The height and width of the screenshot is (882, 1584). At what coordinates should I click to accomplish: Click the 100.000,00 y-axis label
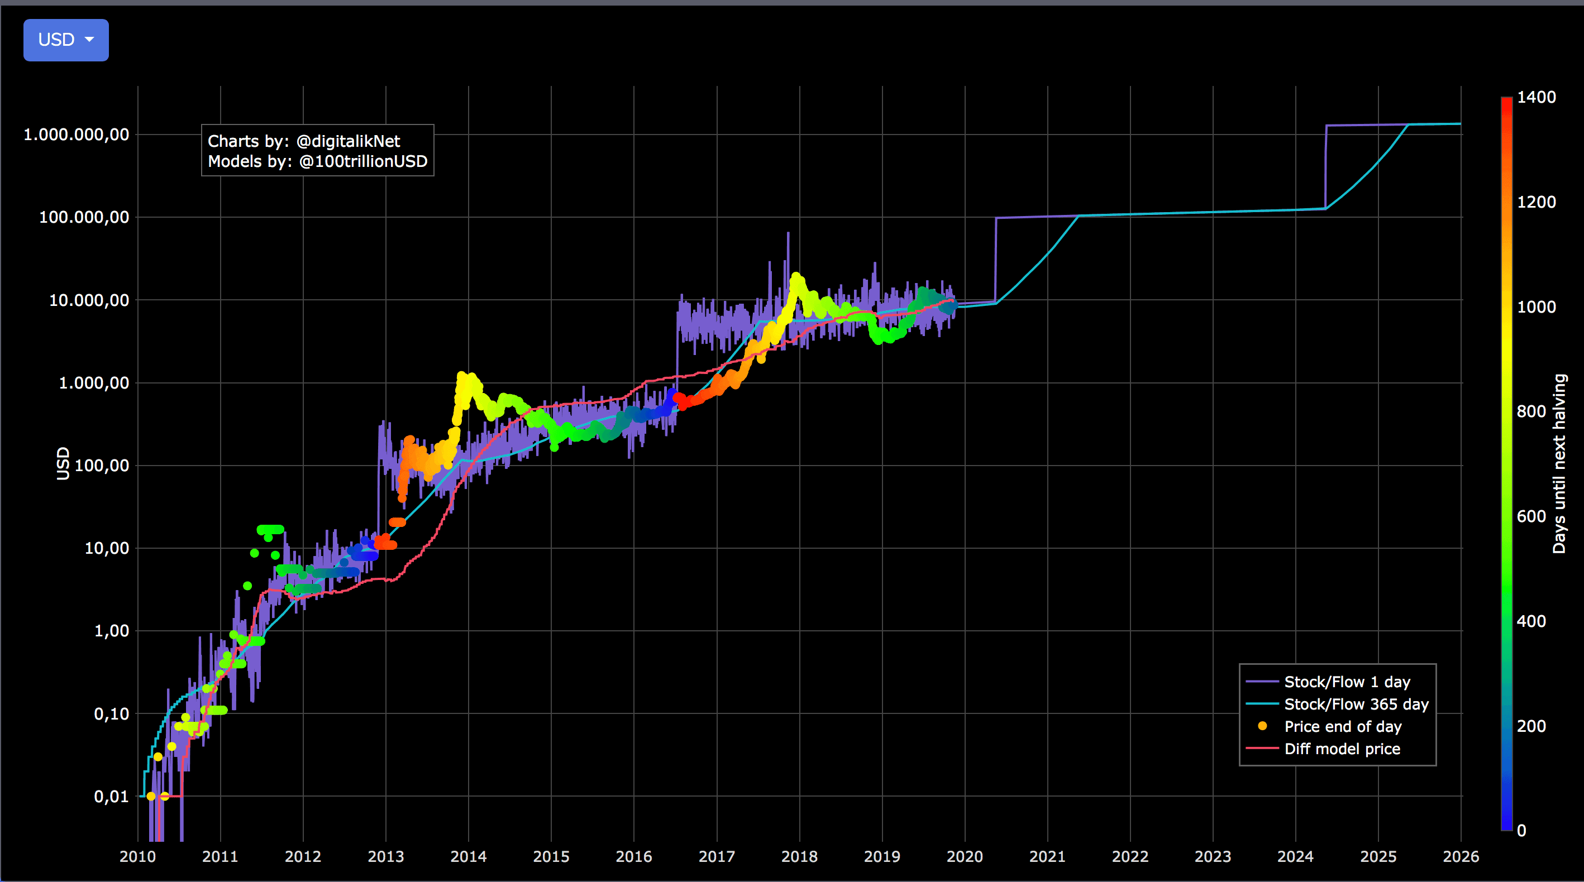pyautogui.click(x=84, y=218)
